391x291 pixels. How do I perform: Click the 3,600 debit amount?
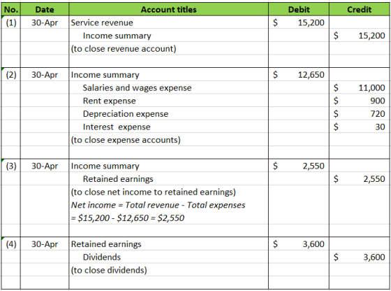point(299,244)
